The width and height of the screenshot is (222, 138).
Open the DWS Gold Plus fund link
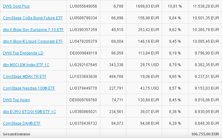point(16,6)
